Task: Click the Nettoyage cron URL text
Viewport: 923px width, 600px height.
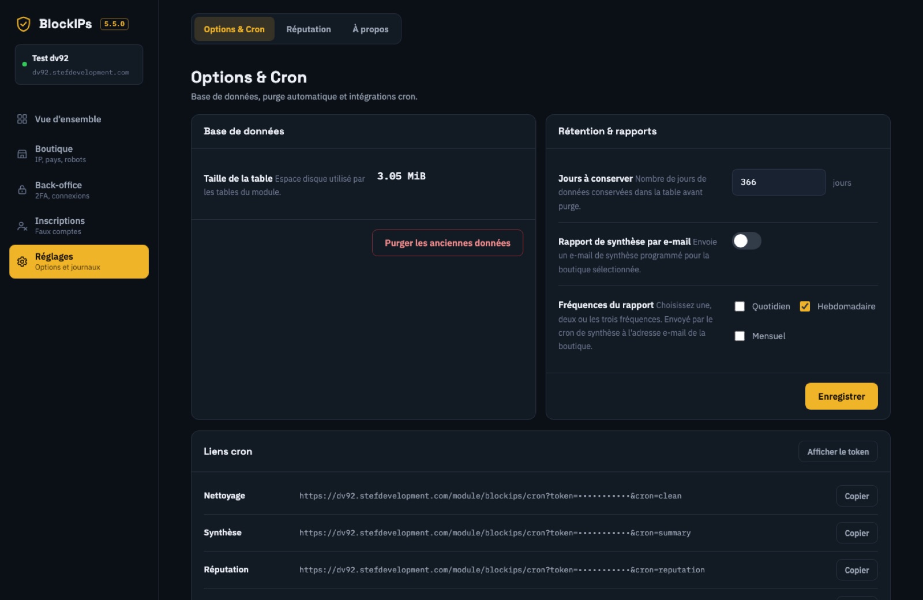Action: click(490, 496)
